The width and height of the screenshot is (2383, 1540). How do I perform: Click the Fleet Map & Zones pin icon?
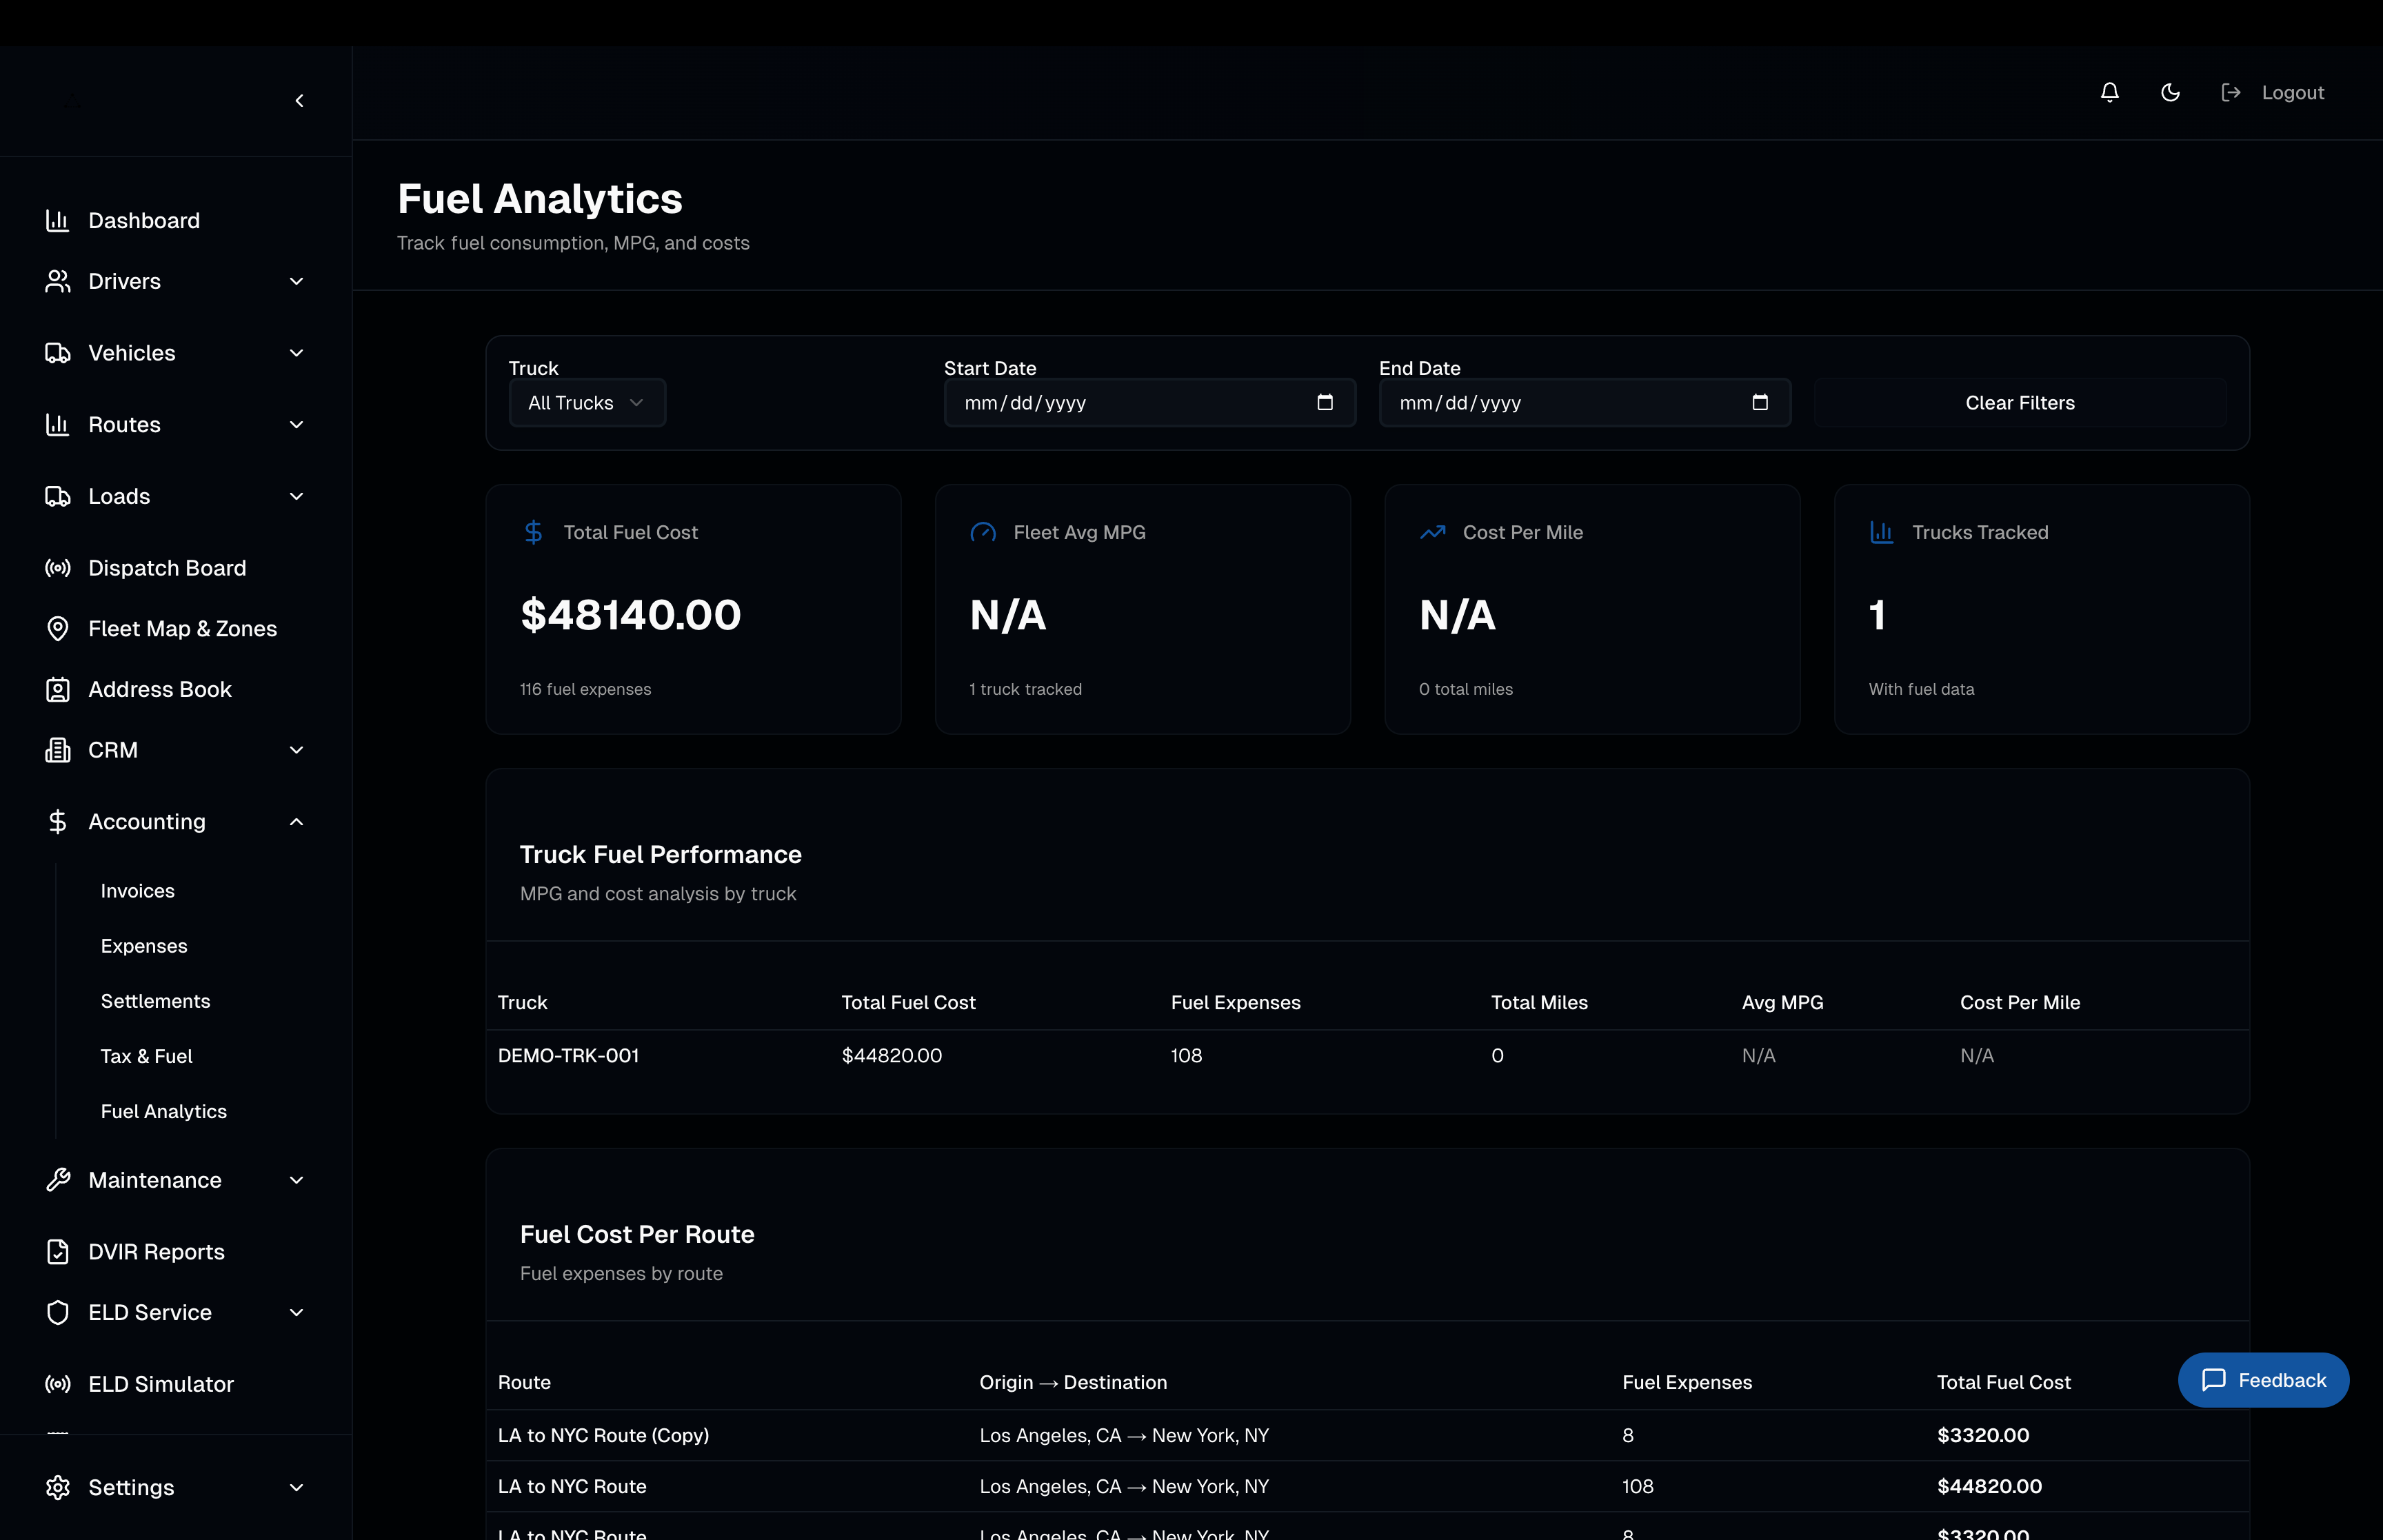(58, 629)
